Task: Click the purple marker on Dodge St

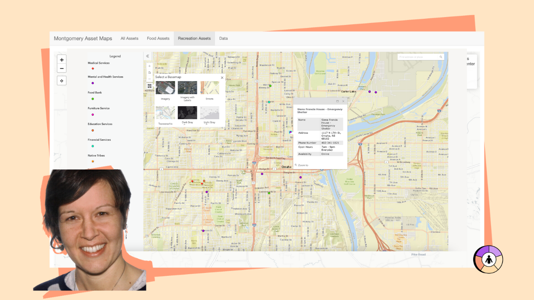Action: click(x=262, y=174)
